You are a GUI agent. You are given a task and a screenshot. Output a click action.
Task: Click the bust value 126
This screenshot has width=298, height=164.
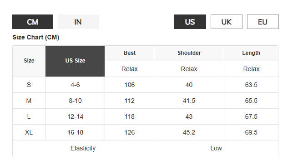(129, 132)
